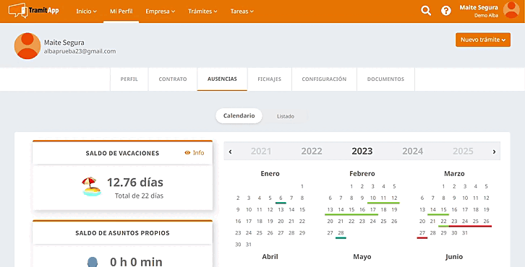This screenshot has height=267, width=525.
Task: Select the Calendario view toggle
Action: pyautogui.click(x=239, y=116)
